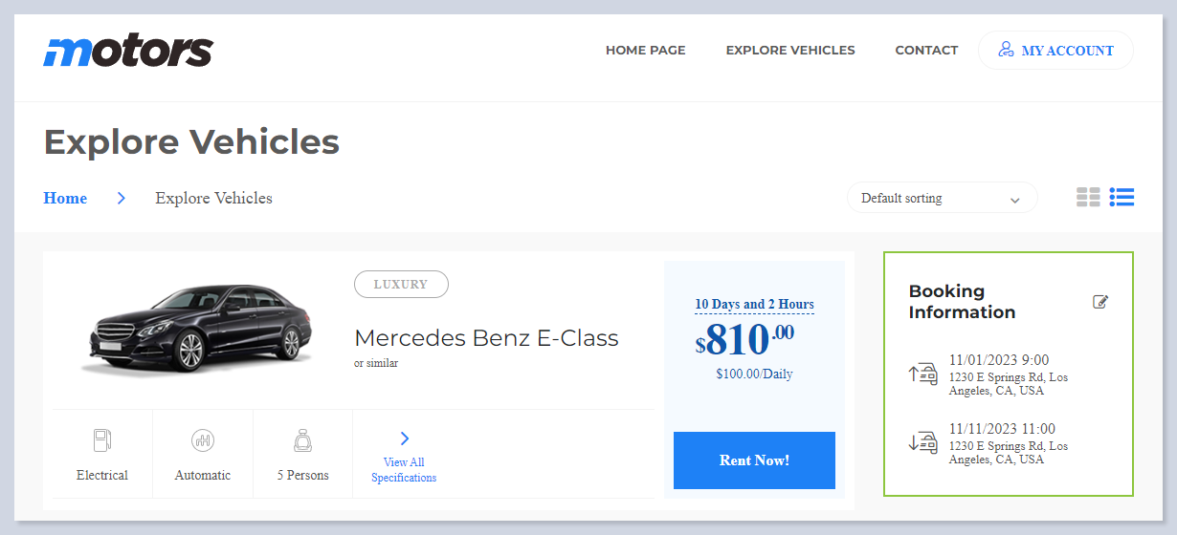Click the Mercedes Benz car thumbnail
The image size is (1177, 535).
click(201, 330)
